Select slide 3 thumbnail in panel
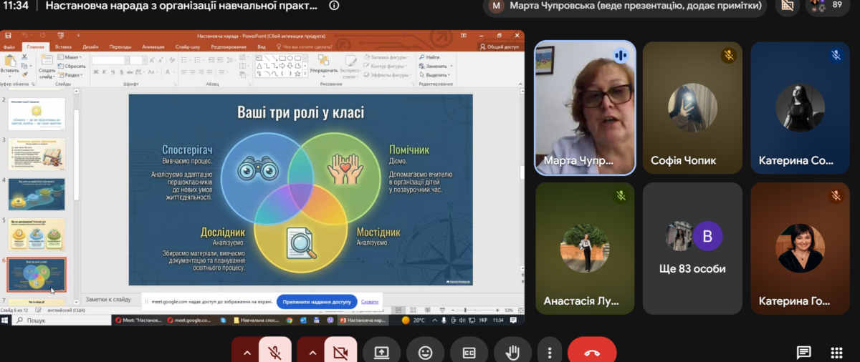The width and height of the screenshot is (860, 362). 37,154
